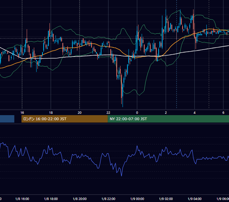Click the blue session bar before London
The height and width of the screenshot is (202, 229).
click(7, 119)
